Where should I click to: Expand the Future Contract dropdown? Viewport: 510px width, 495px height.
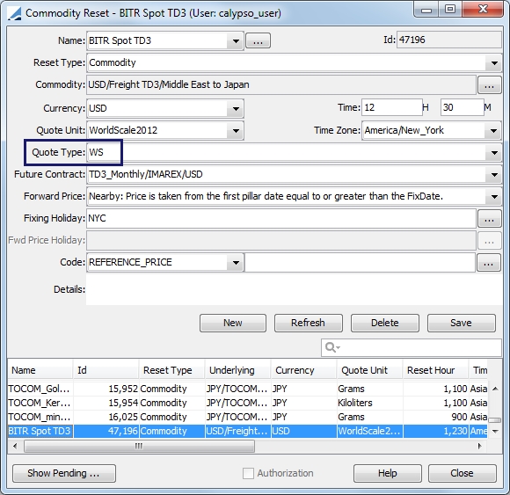click(x=494, y=175)
